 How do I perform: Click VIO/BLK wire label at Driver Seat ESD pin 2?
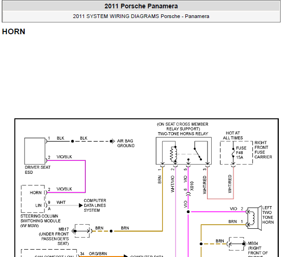pyautogui.click(x=64, y=157)
